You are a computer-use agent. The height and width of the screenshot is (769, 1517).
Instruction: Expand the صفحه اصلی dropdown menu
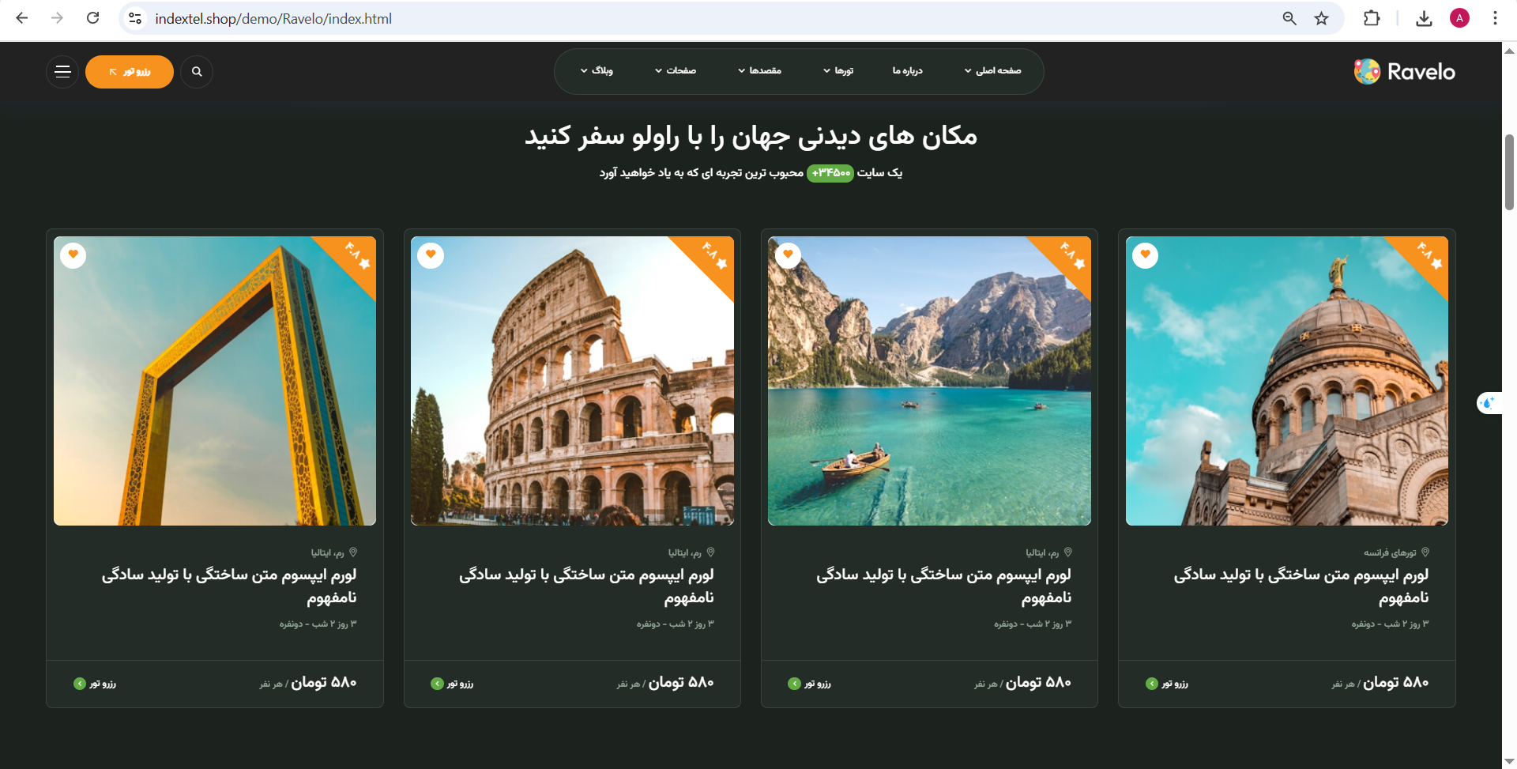pos(992,71)
